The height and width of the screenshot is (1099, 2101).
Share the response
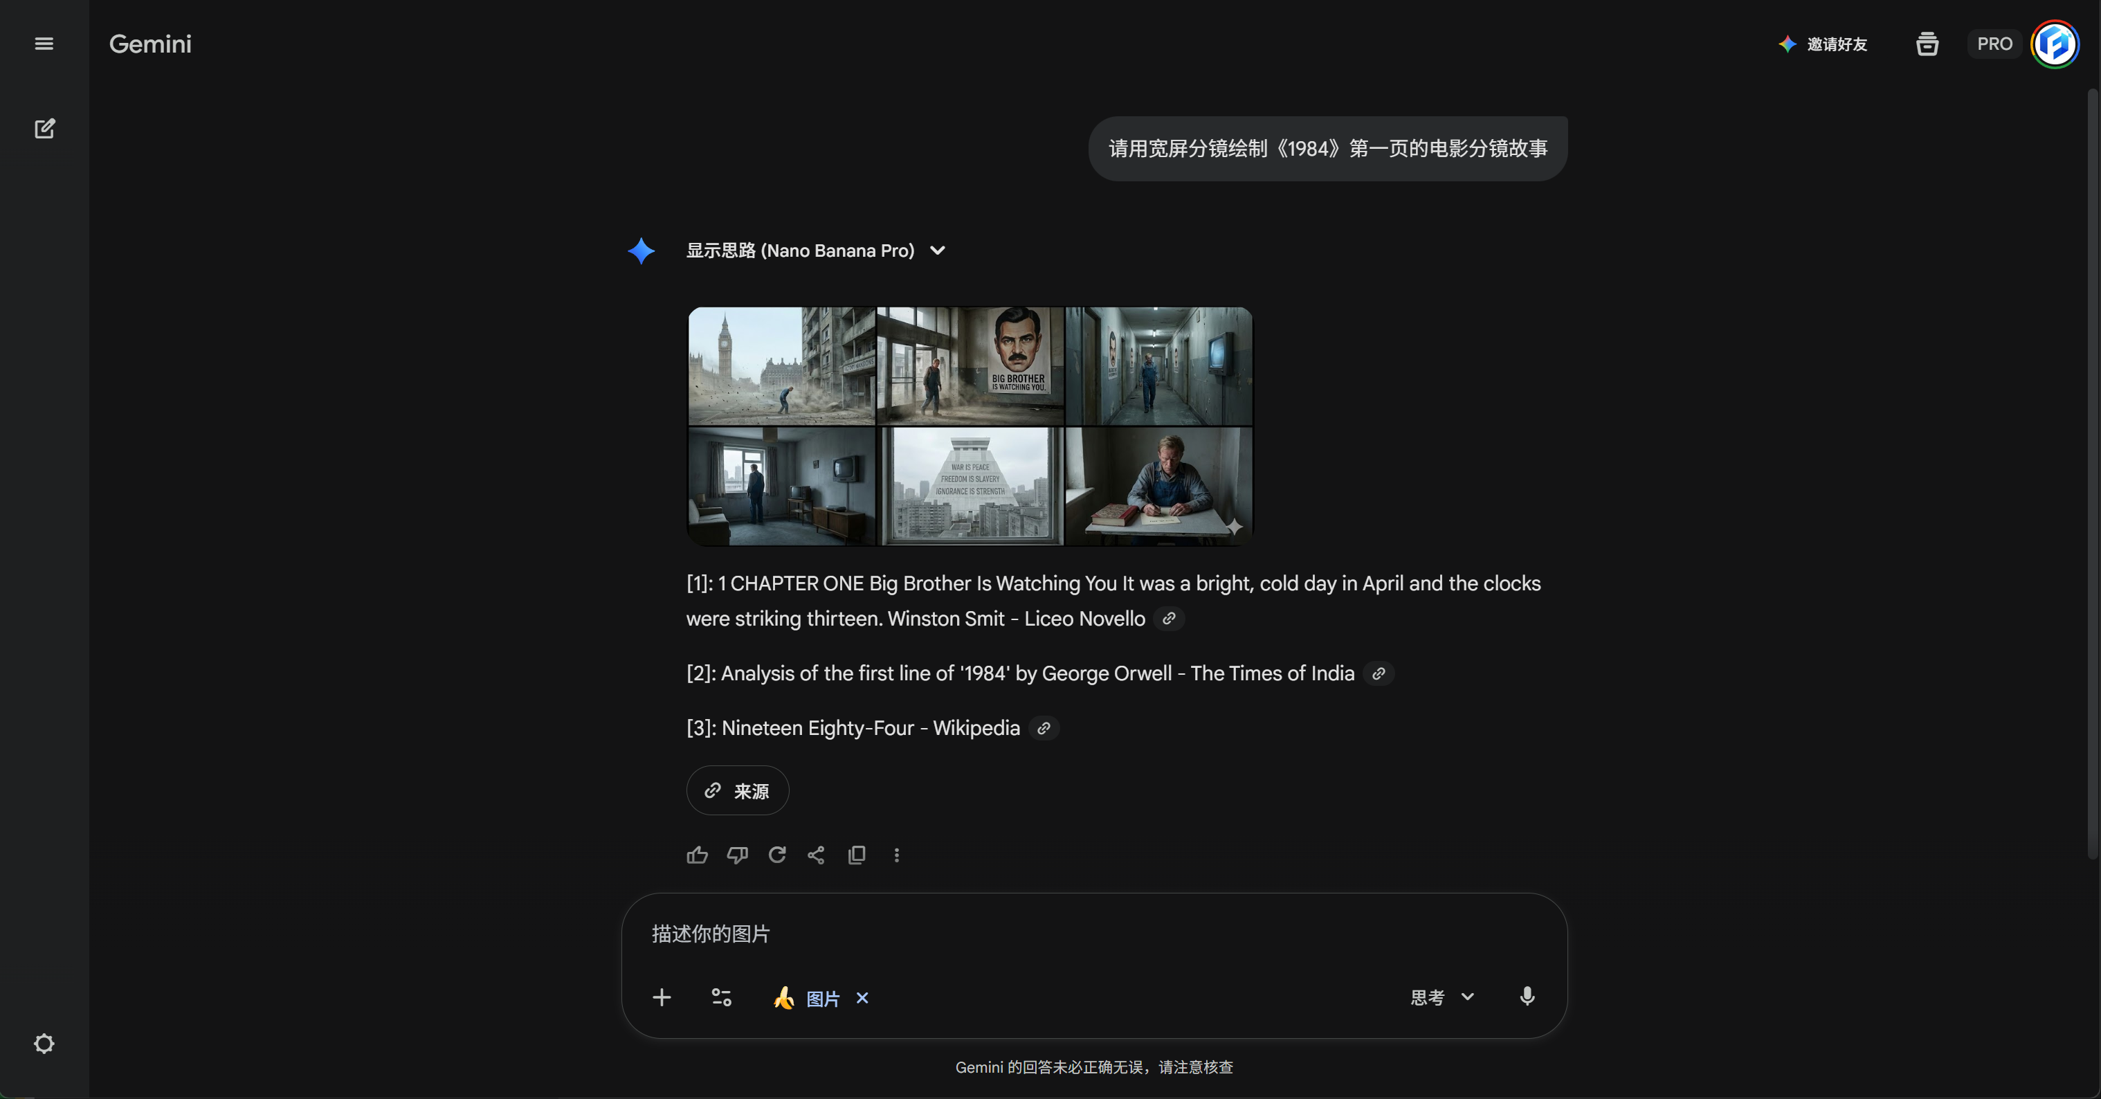[x=817, y=855]
